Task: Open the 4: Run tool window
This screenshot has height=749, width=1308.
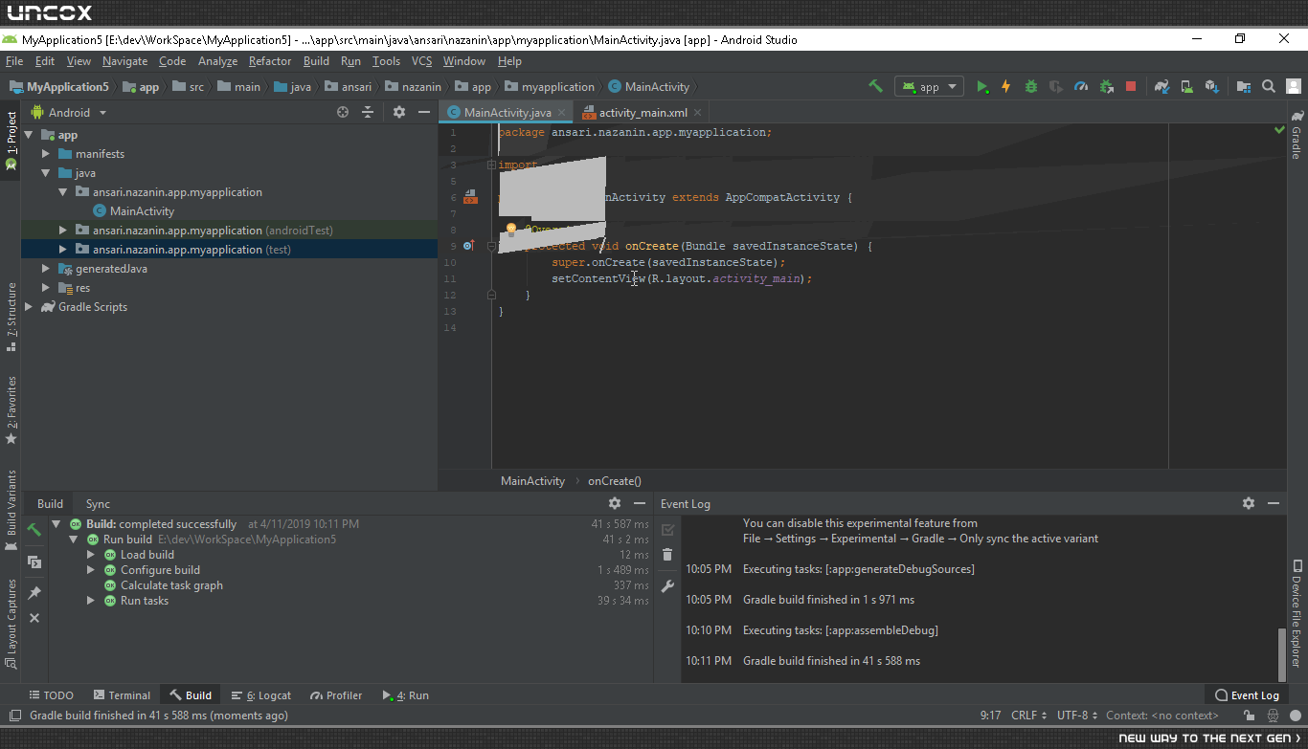Action: 405,695
